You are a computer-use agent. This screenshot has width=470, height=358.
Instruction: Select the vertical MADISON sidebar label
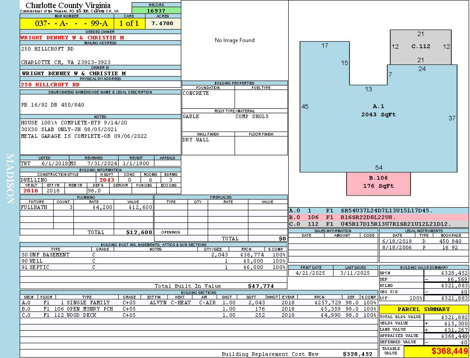pyautogui.click(x=10, y=179)
